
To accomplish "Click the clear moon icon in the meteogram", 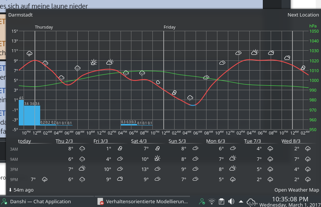I will point(158,82).
